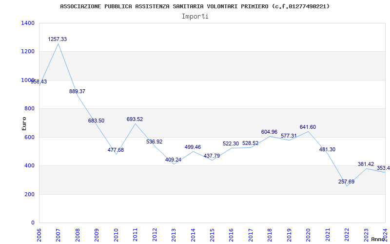
Task: Click the x-axis year 2012
Action: tap(155, 235)
